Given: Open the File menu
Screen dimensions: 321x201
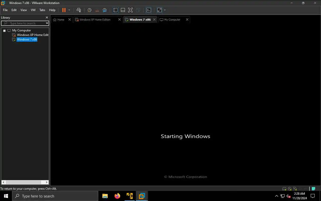Looking at the screenshot, I should tap(5, 10).
